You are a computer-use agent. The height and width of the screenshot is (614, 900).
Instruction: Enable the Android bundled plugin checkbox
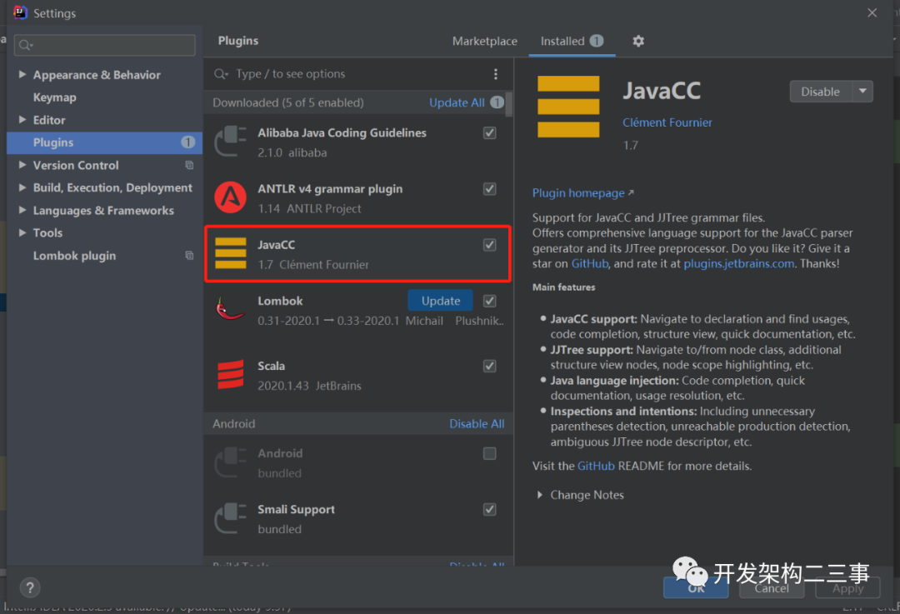[490, 454]
